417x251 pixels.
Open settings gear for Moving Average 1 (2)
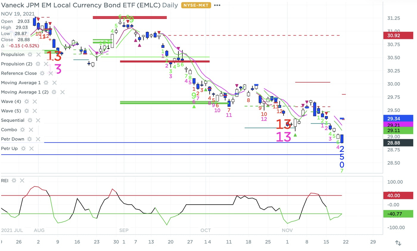click(54, 92)
